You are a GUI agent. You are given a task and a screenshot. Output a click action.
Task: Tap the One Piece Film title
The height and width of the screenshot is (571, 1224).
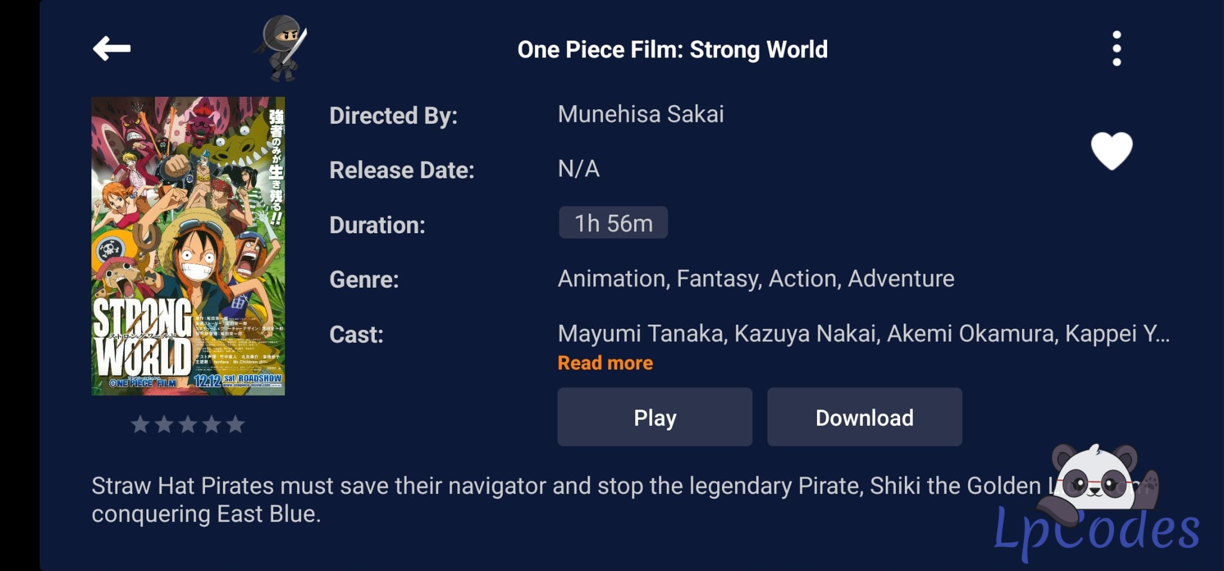pyautogui.click(x=672, y=50)
